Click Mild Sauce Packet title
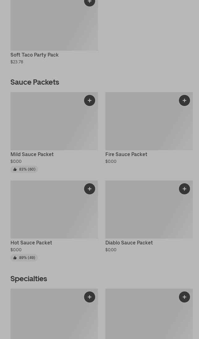Screen dimensions: 199x339 click(32, 154)
